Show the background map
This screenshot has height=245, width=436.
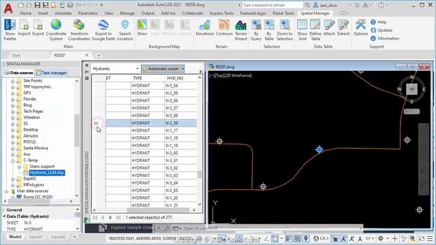pyautogui.click(x=142, y=28)
